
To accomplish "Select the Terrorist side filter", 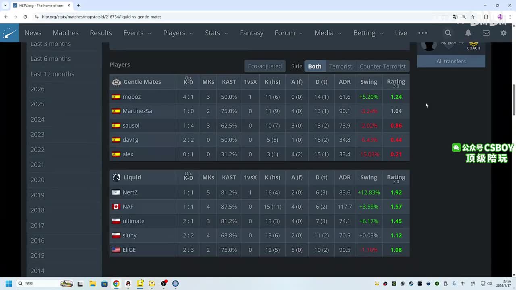I will coord(341,66).
